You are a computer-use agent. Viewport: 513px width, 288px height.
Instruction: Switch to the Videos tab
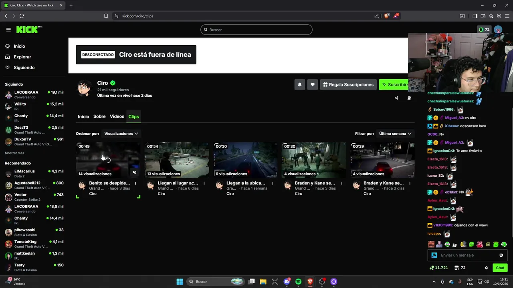click(x=117, y=116)
